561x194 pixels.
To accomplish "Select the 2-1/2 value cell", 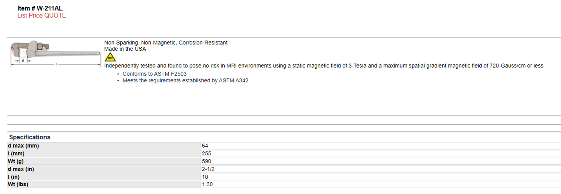I will tap(381, 169).
